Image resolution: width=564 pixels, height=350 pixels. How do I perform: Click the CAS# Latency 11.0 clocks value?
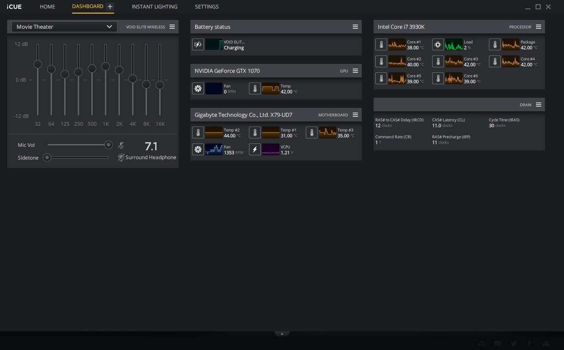coord(442,126)
